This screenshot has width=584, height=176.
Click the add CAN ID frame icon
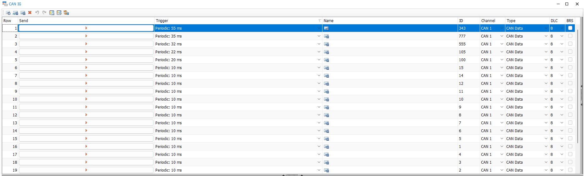[x=23, y=13]
